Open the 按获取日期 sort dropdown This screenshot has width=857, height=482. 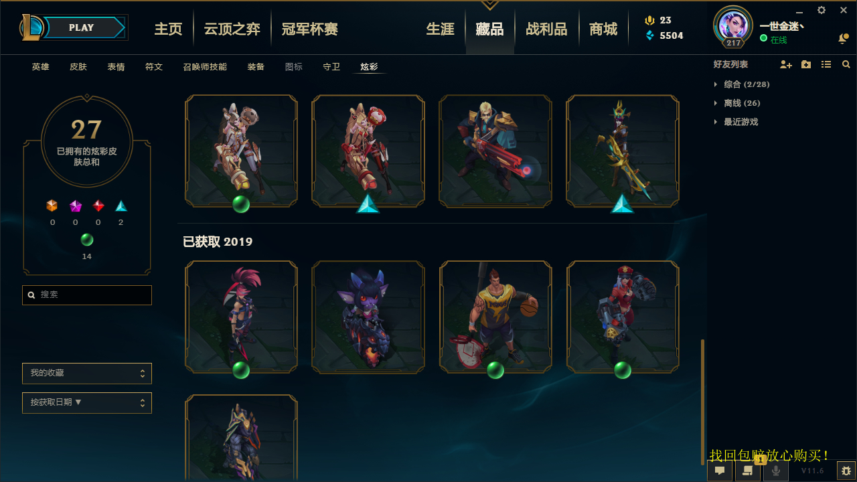[87, 403]
